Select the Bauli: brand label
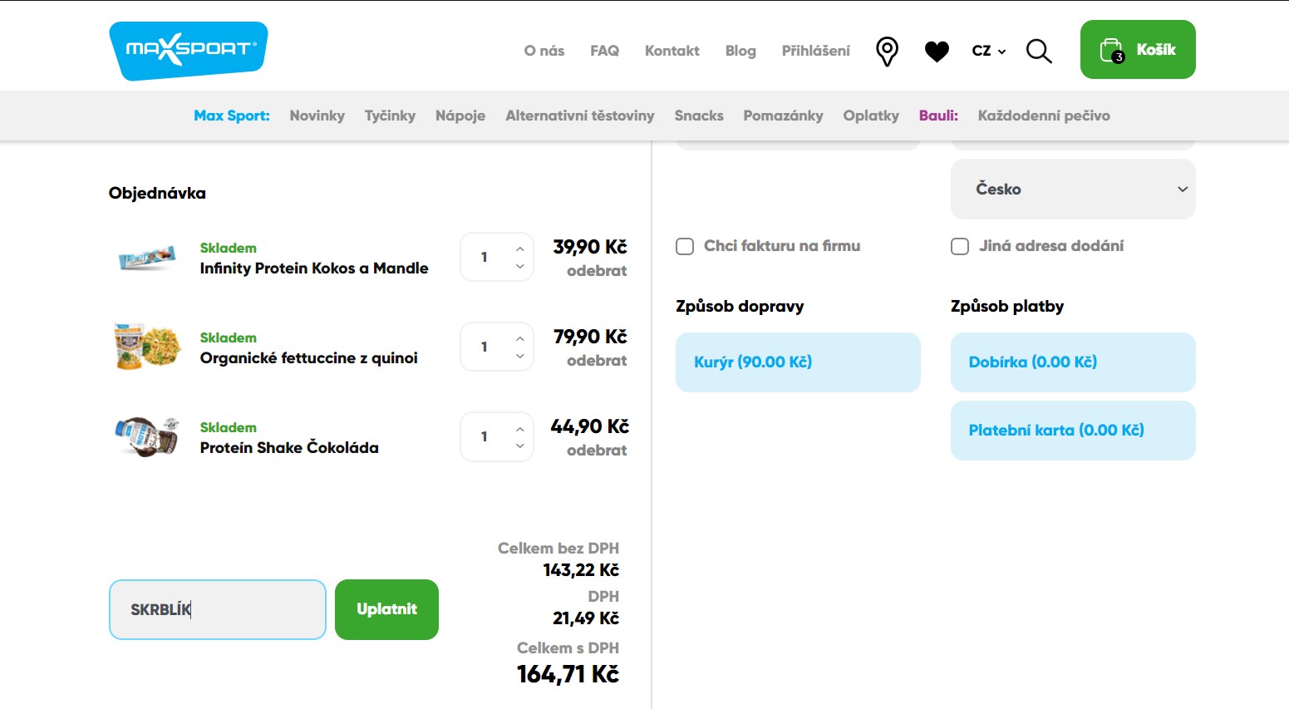Viewport: 1289px width, 709px height. coord(938,116)
